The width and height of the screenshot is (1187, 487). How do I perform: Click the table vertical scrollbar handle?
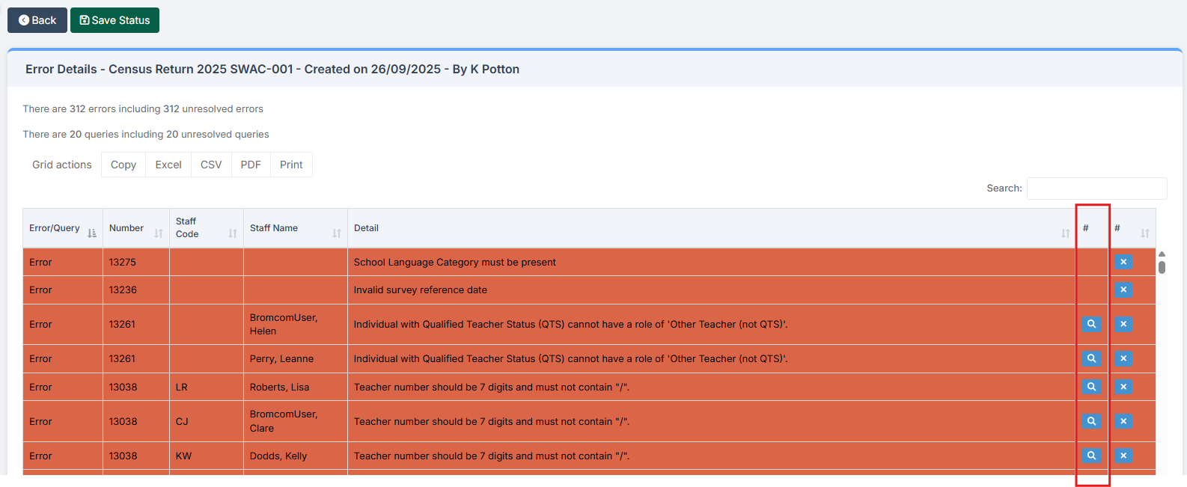[x=1162, y=266]
